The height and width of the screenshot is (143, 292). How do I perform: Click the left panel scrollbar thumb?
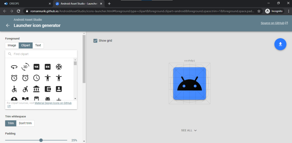coord(84,59)
